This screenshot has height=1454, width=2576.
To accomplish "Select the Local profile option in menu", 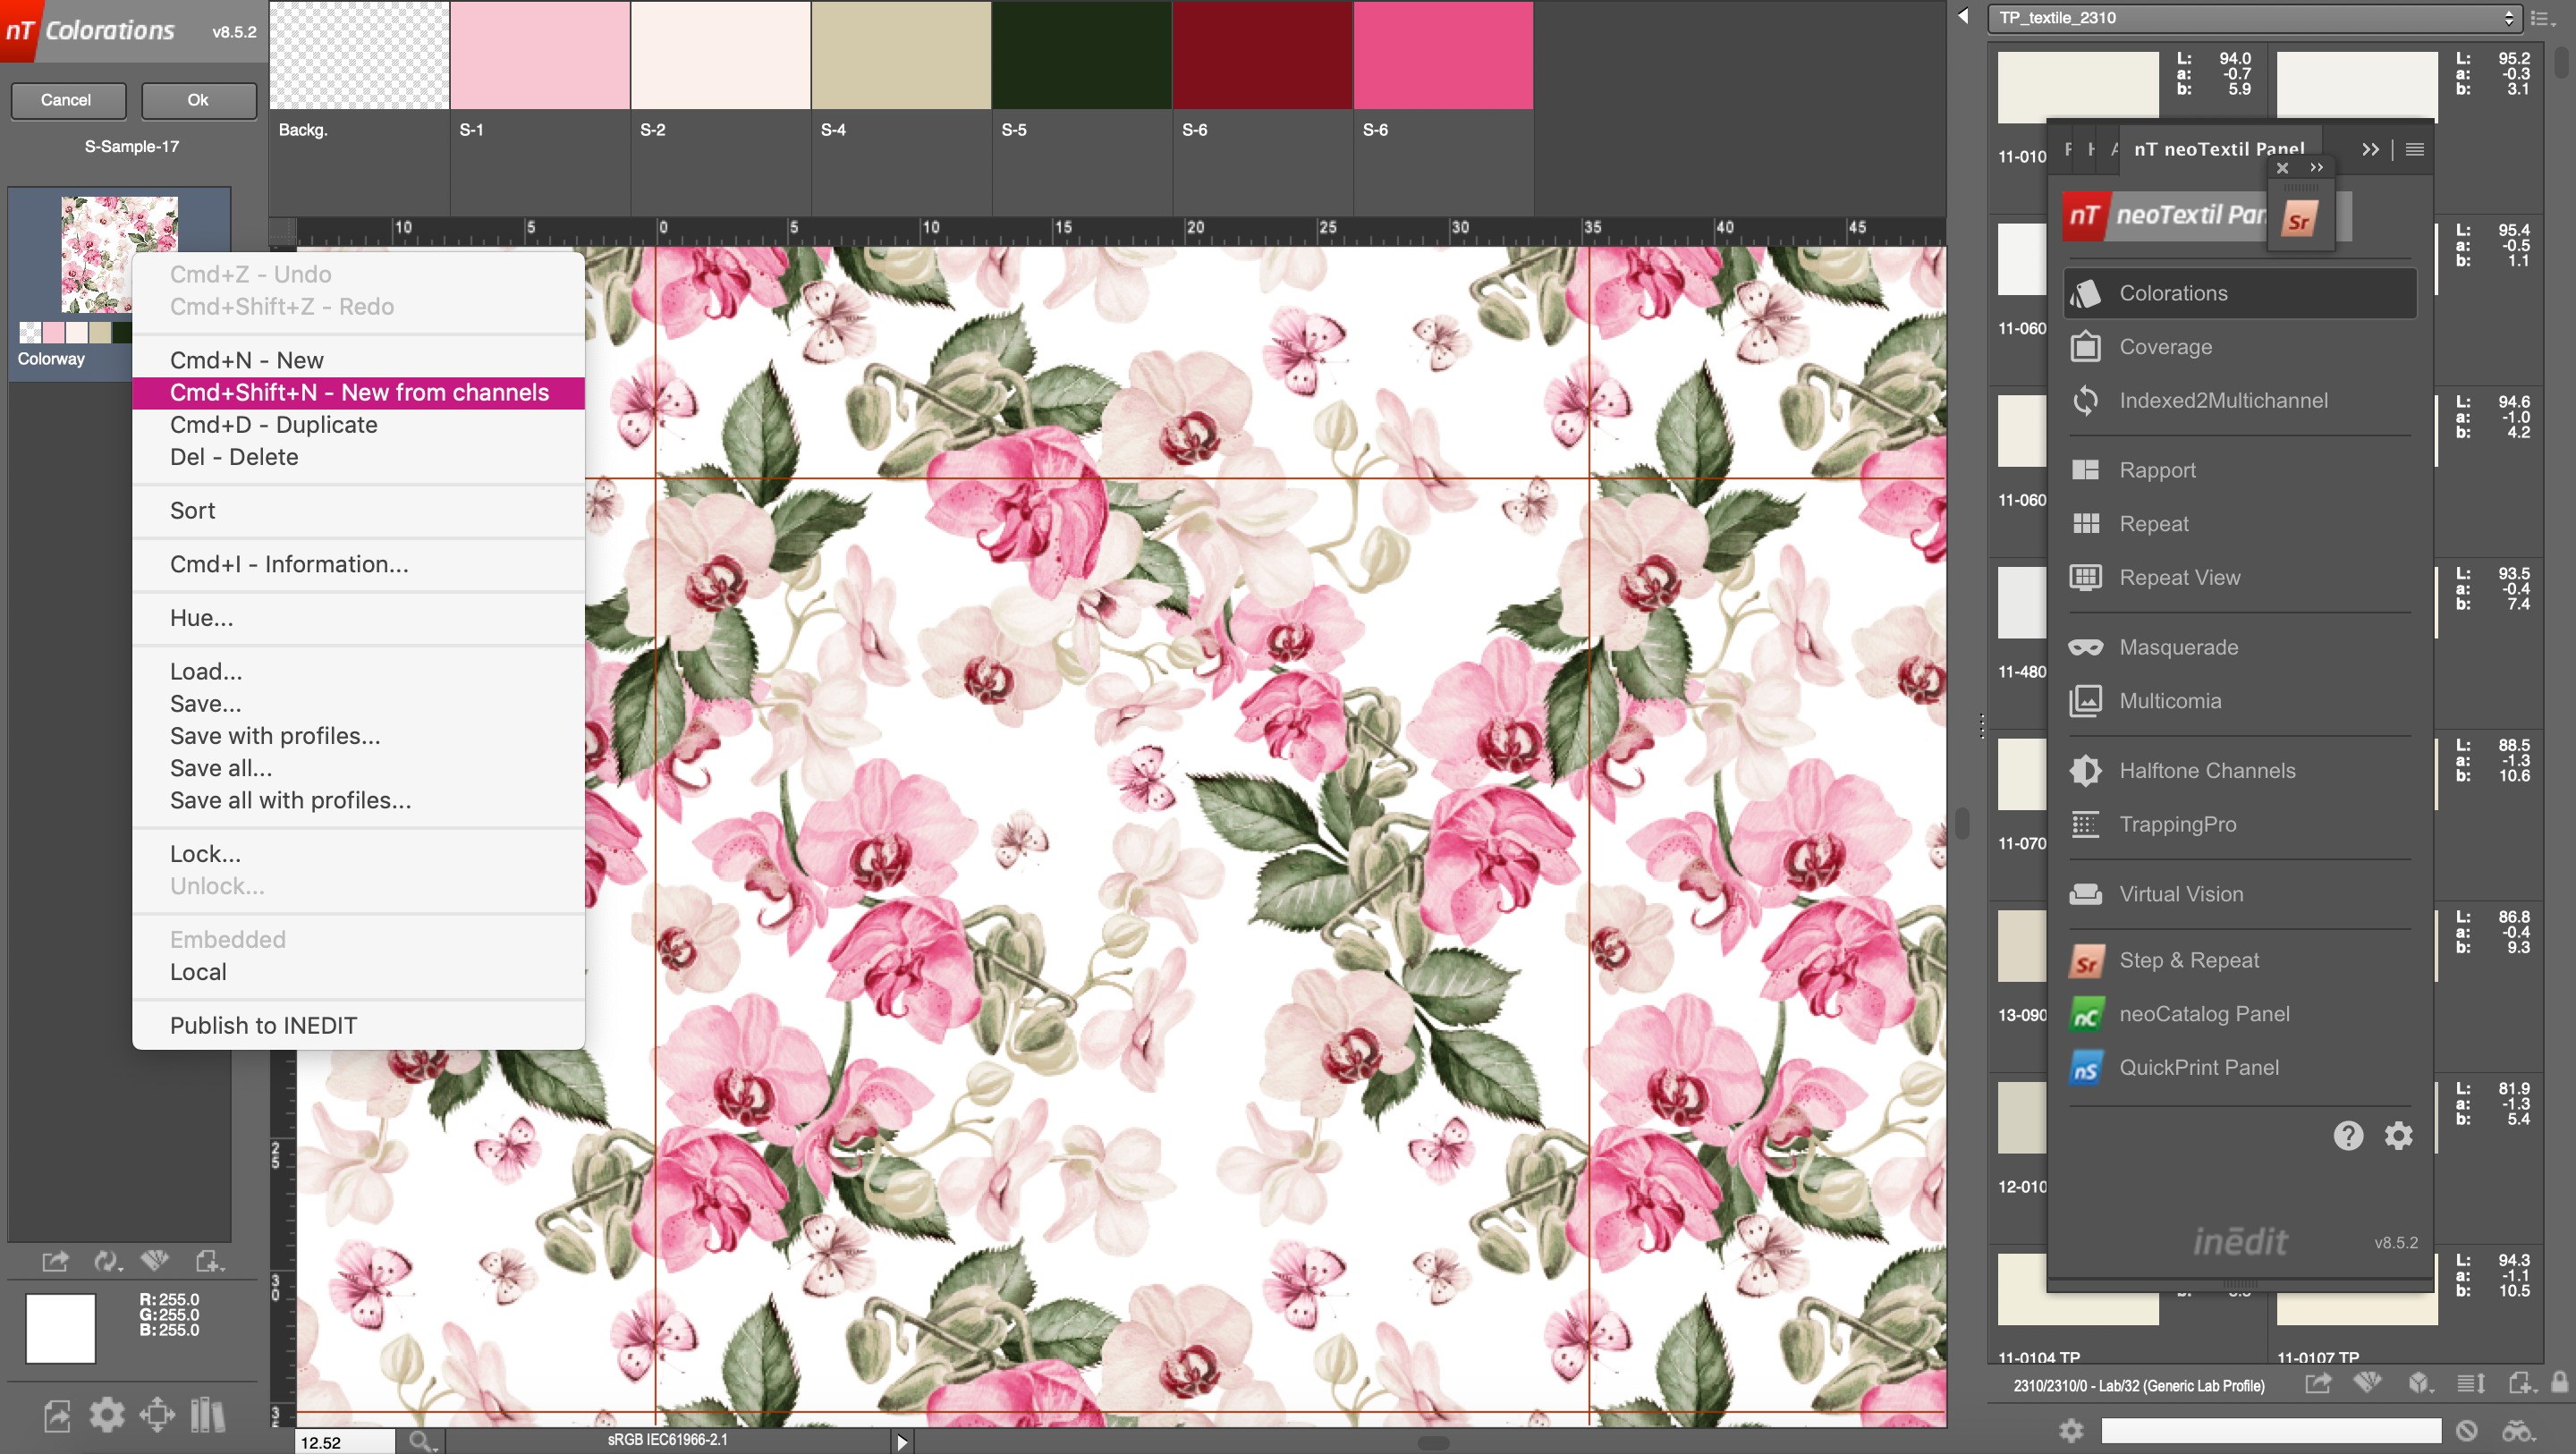I will (198, 972).
